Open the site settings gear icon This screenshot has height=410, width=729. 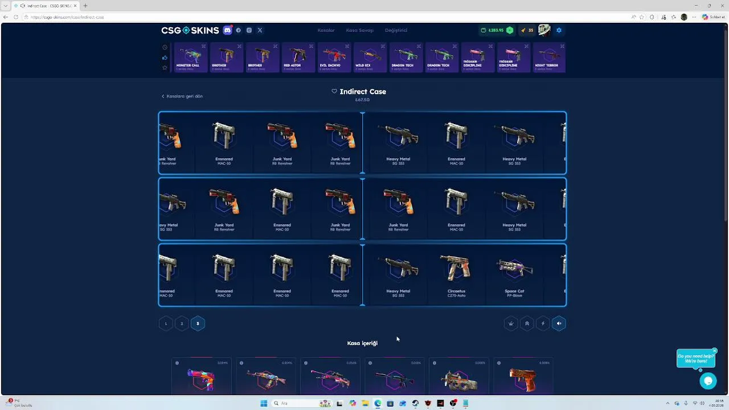(x=559, y=30)
